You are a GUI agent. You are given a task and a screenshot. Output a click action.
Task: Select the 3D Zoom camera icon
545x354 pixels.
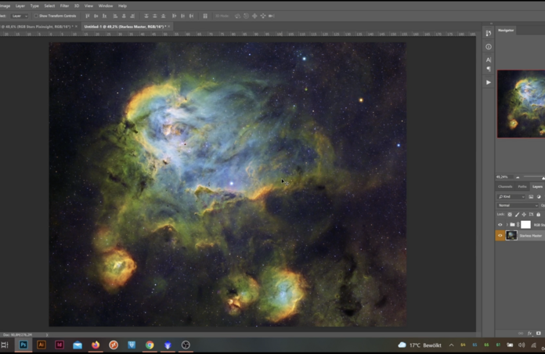(272, 16)
